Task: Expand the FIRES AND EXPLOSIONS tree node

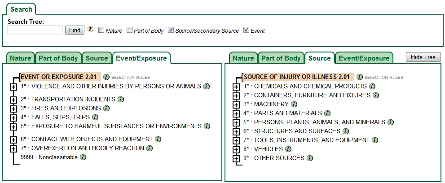Action: pyautogui.click(x=13, y=109)
